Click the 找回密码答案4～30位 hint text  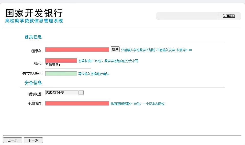pos(137,104)
